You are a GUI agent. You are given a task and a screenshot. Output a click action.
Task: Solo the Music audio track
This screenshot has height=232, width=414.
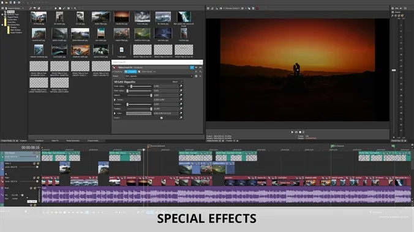(x=35, y=188)
